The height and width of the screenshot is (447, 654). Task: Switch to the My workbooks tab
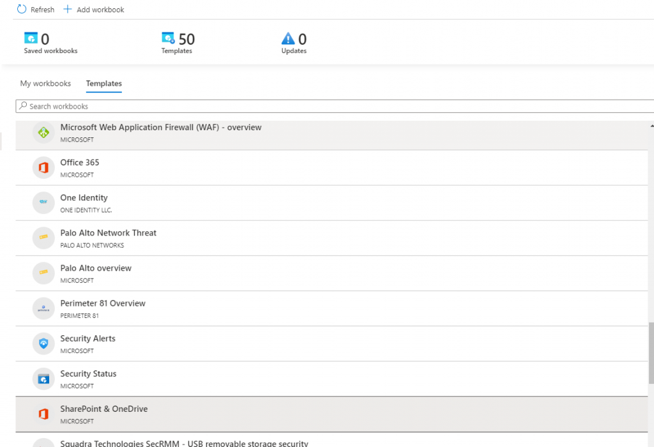pyautogui.click(x=45, y=84)
